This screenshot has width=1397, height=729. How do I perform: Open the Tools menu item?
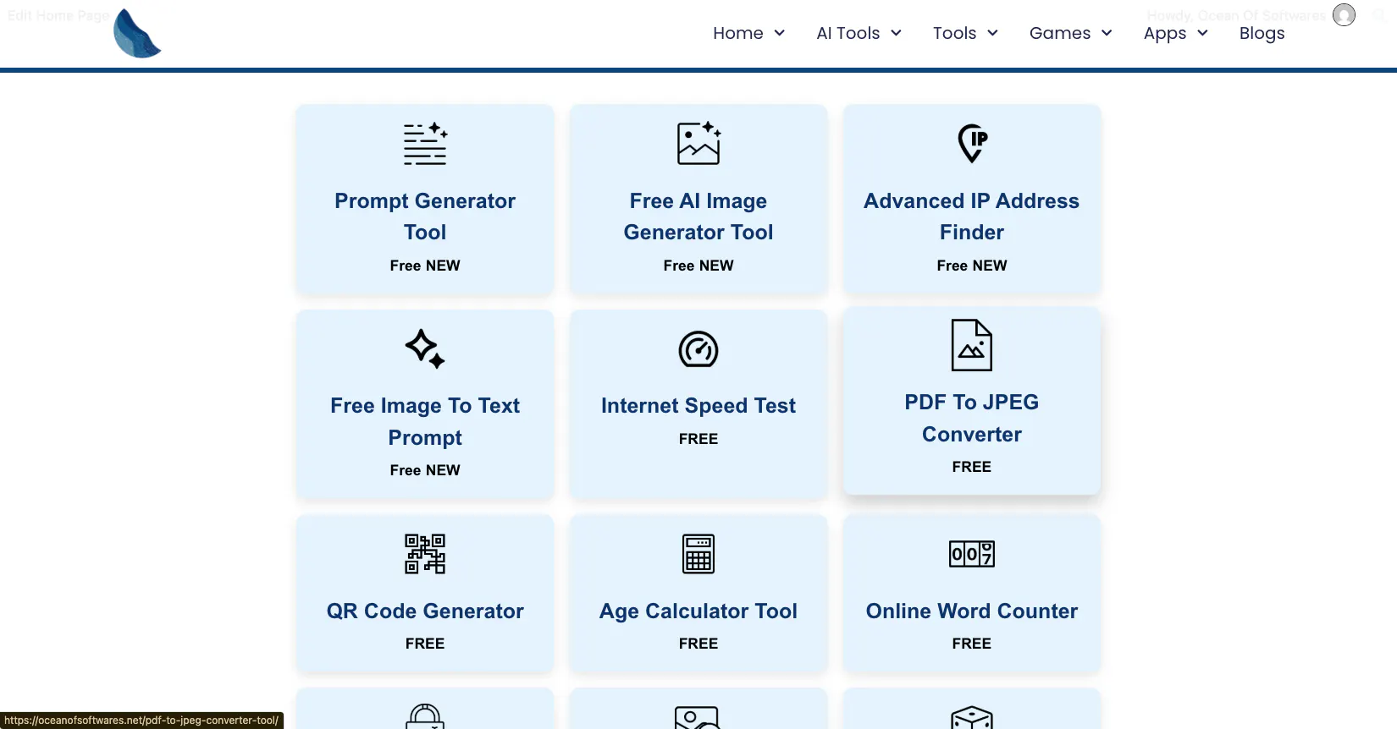pyautogui.click(x=955, y=33)
